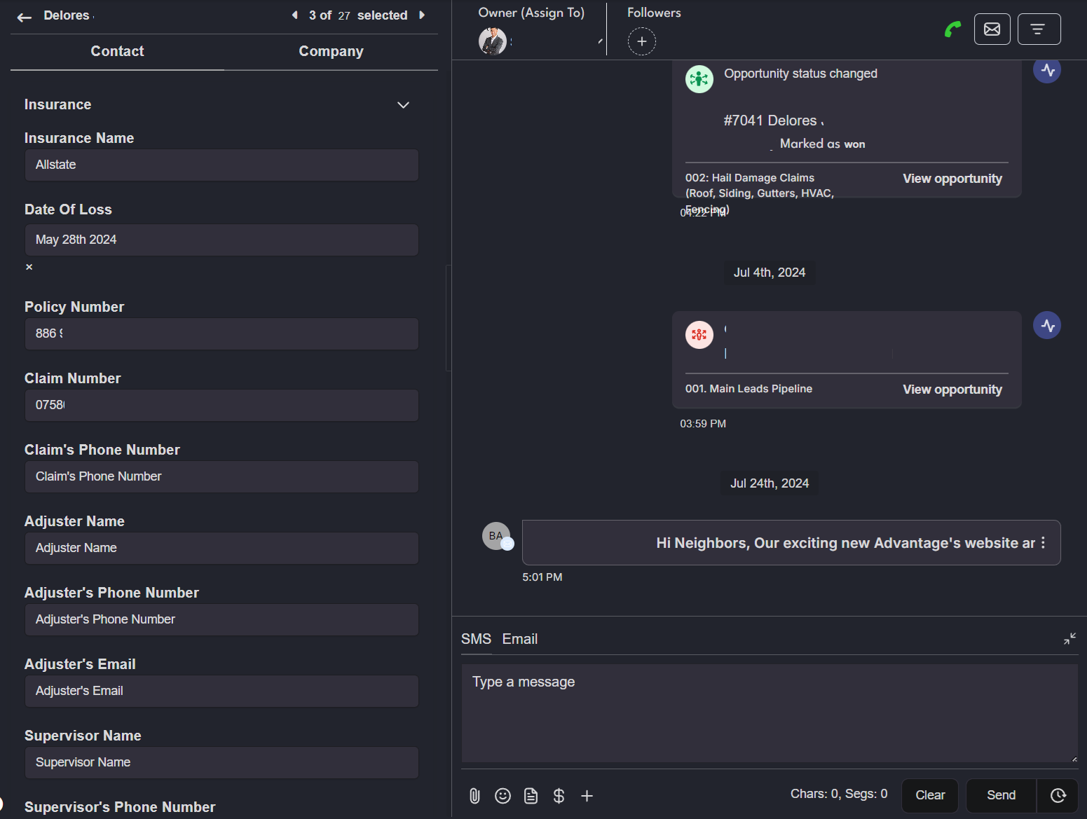Insert a message template snippet

[x=531, y=796]
